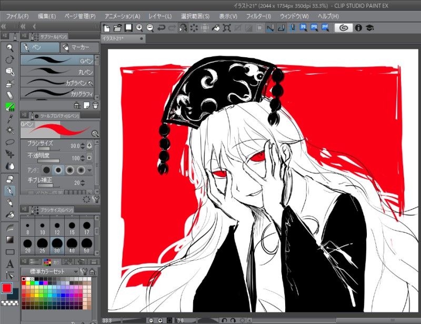
Task: Open ファイル(F) menu
Action: (x=17, y=16)
